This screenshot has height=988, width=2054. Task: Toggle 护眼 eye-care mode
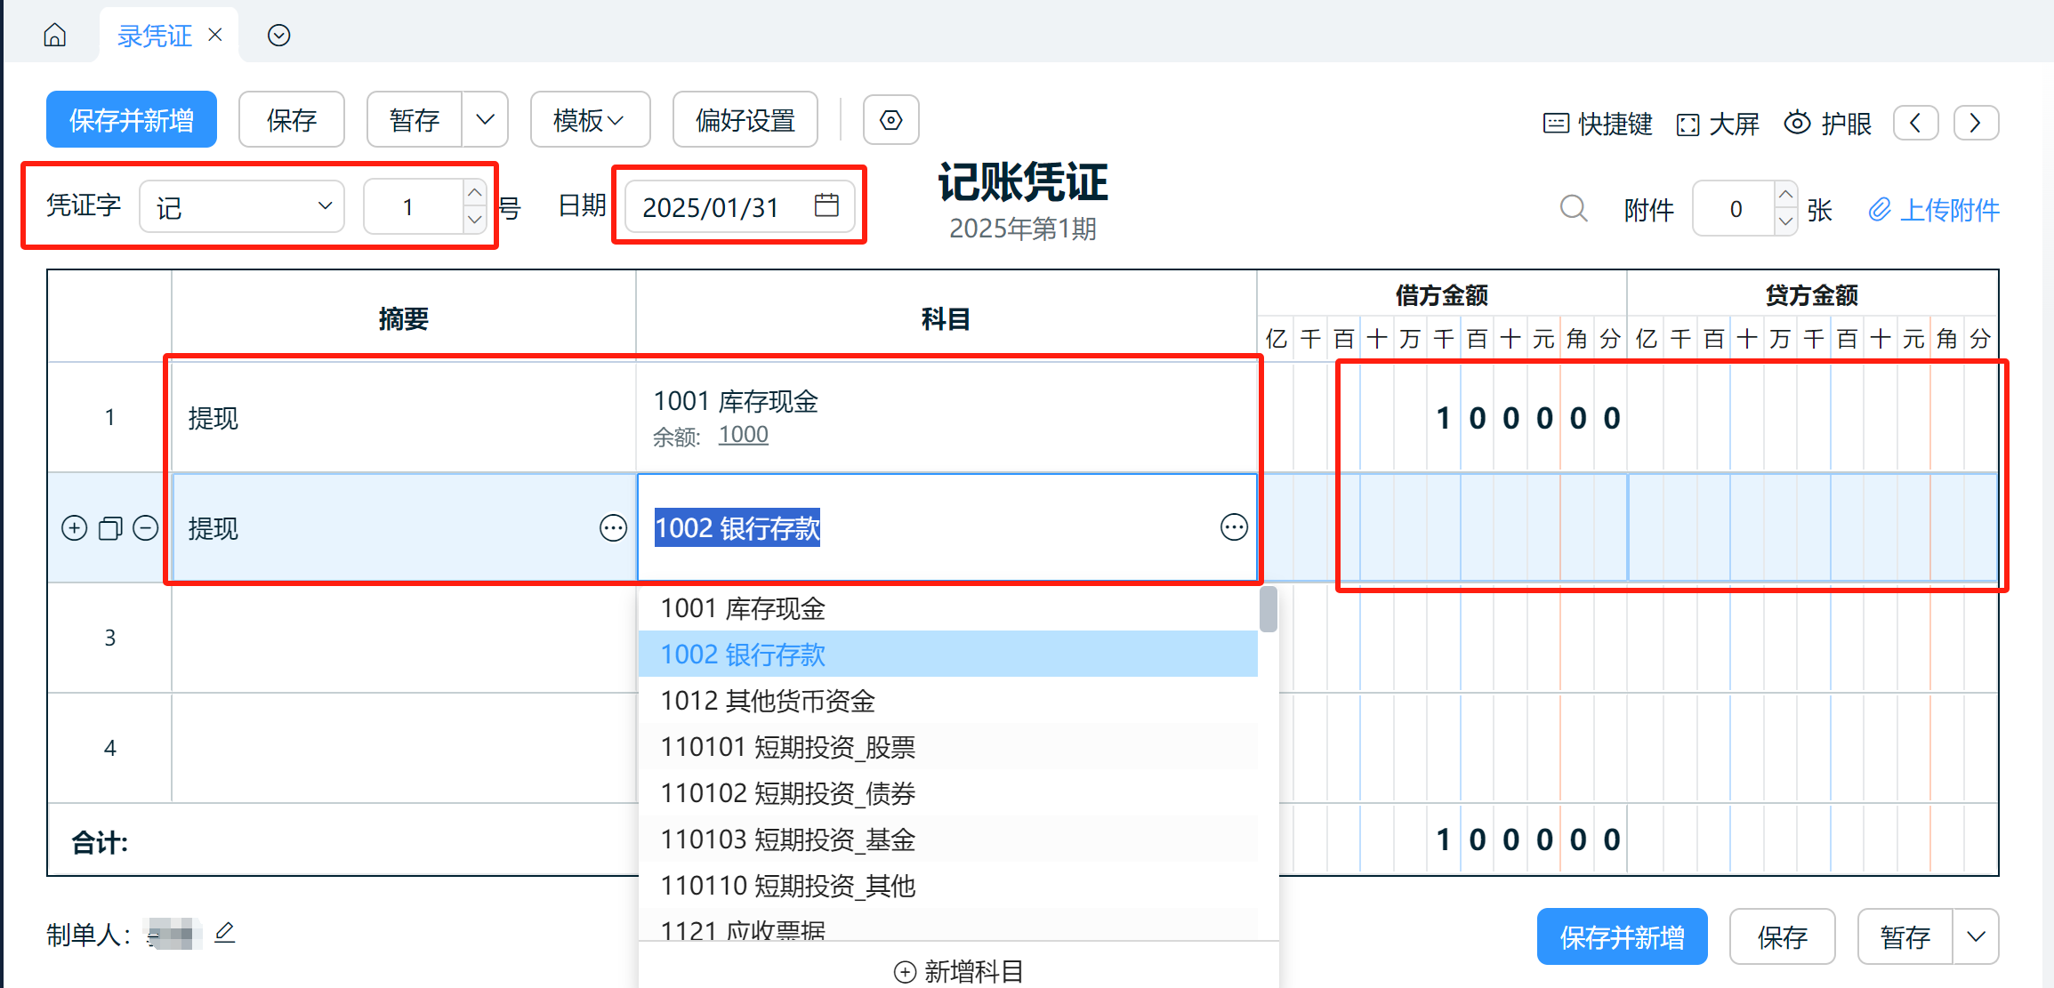pyautogui.click(x=1828, y=123)
